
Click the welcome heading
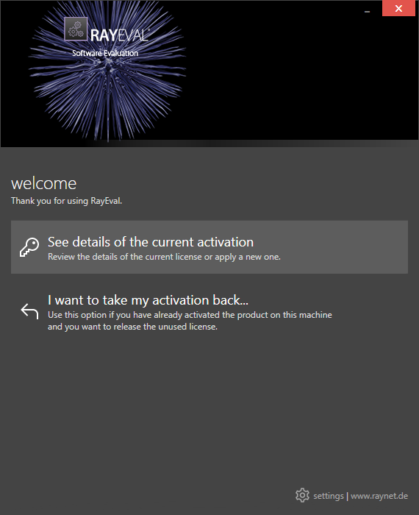43,183
